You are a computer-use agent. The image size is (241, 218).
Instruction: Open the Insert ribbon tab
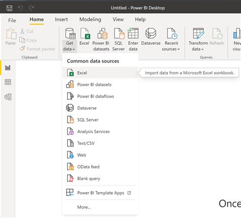(x=62, y=19)
